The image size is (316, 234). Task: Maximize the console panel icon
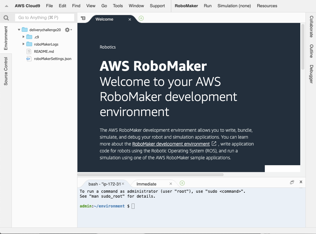tap(292, 182)
